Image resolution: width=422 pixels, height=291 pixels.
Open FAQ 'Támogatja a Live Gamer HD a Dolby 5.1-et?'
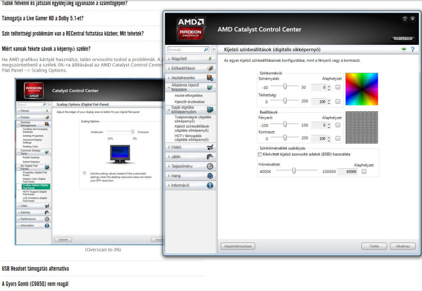click(x=43, y=18)
